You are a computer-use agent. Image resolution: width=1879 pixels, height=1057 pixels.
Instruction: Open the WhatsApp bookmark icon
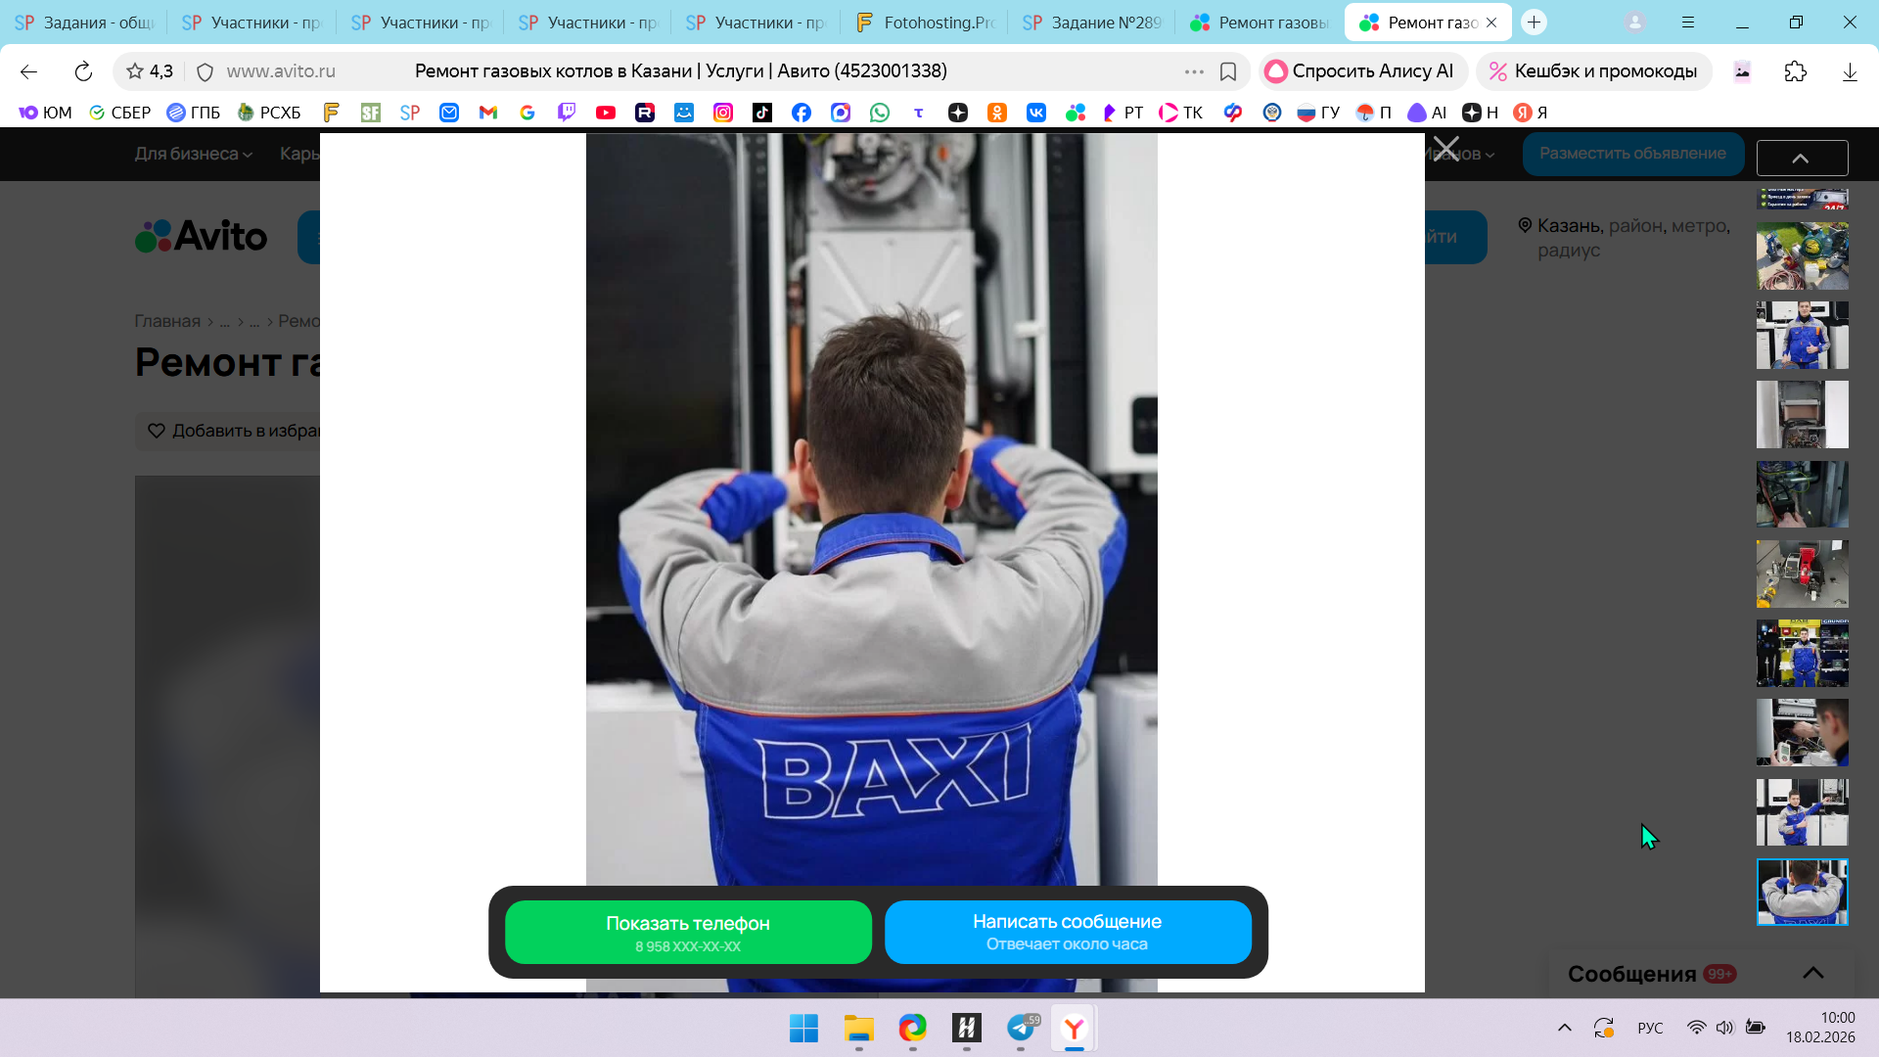point(880,113)
